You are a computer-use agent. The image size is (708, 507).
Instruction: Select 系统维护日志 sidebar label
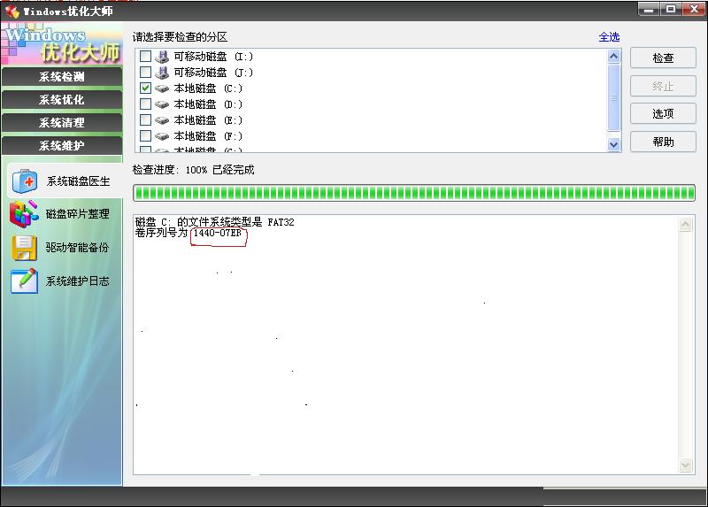(77, 281)
